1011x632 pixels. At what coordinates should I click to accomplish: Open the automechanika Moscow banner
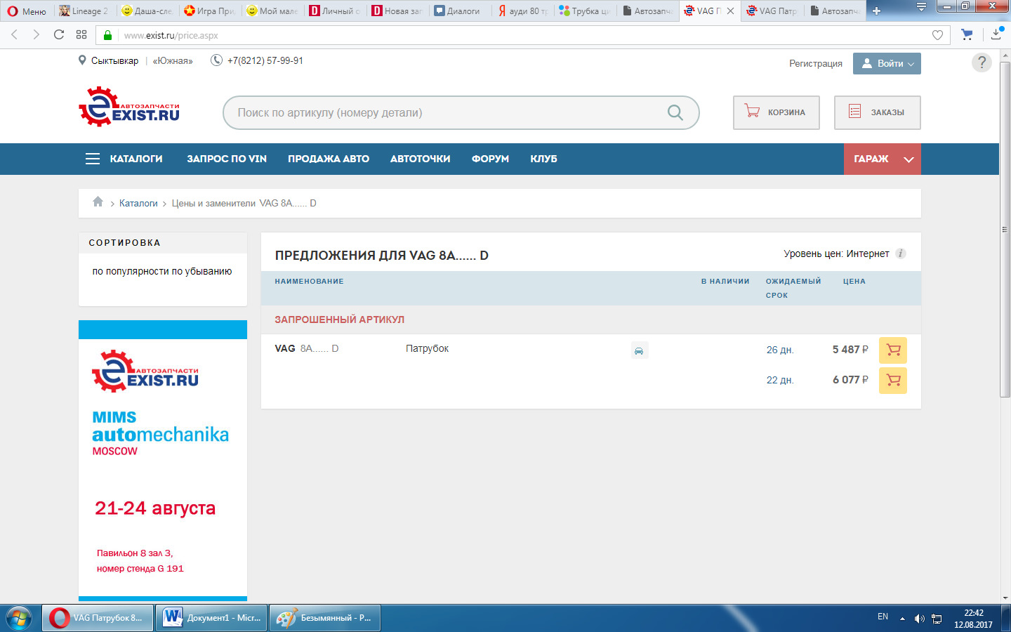(x=163, y=461)
